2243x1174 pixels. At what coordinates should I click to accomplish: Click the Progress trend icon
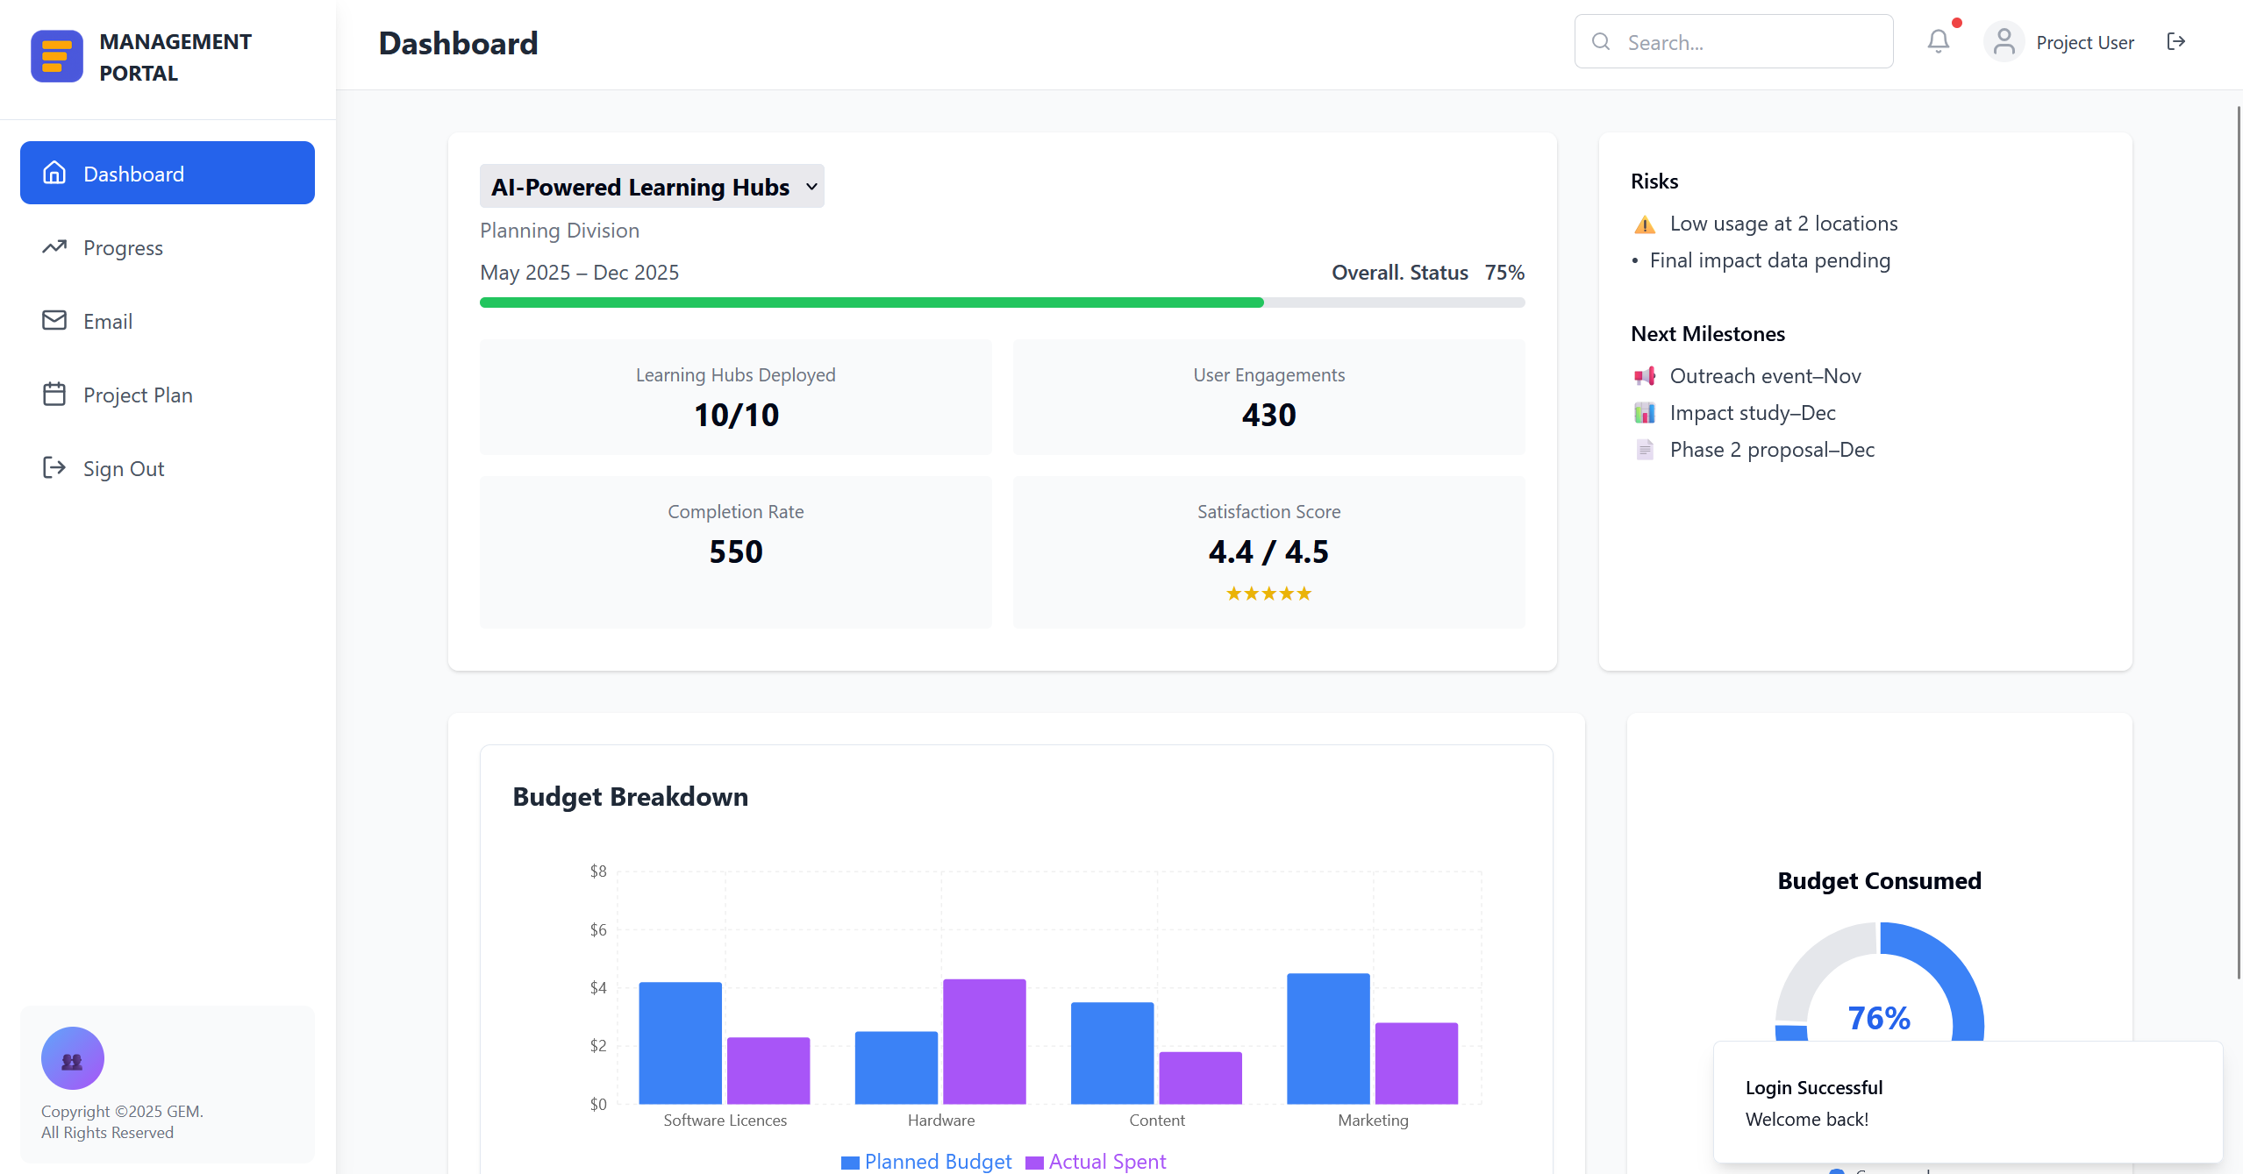click(53, 246)
